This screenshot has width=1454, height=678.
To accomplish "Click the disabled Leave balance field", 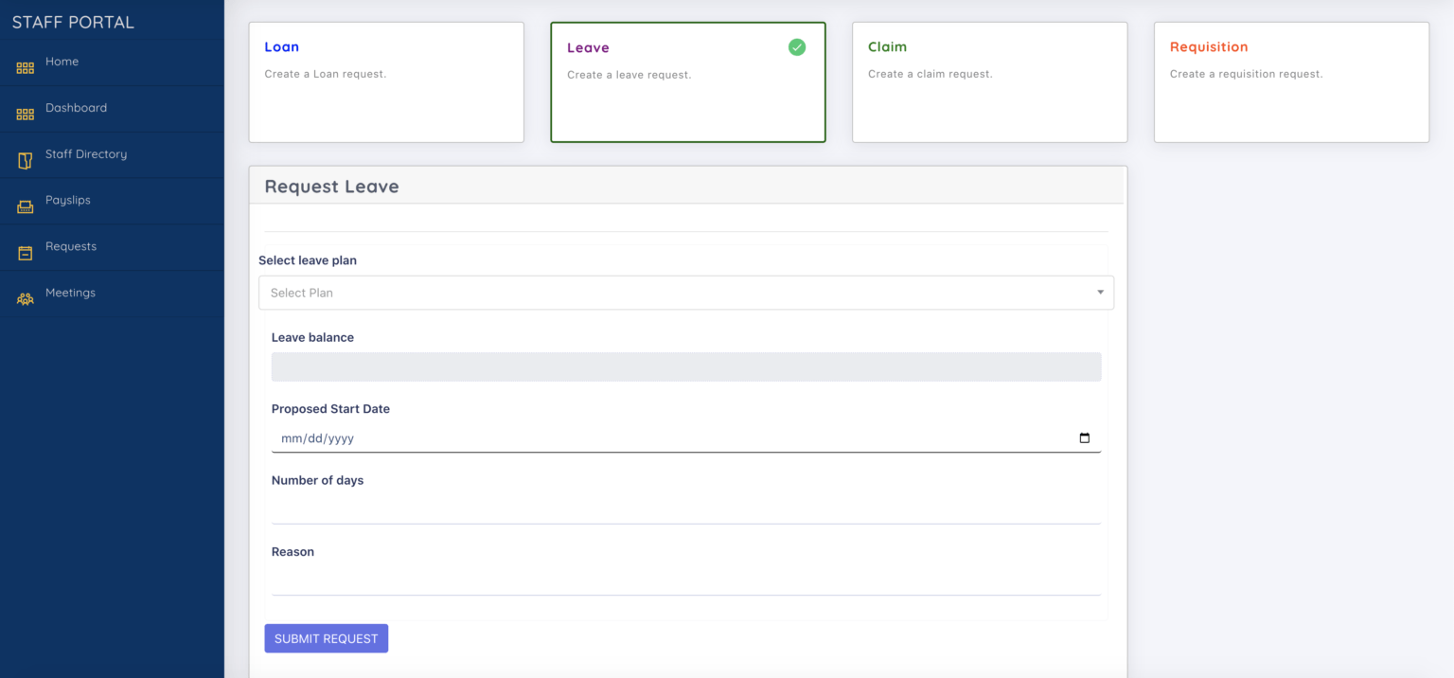I will coord(686,366).
